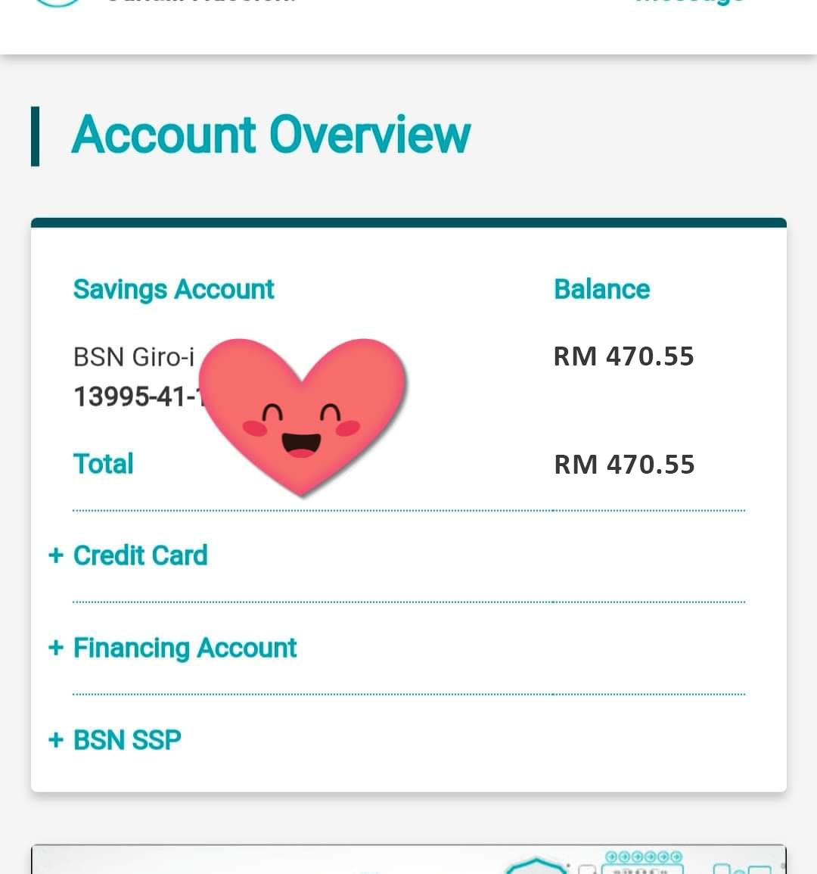The width and height of the screenshot is (817, 874).
Task: Click the Total balance amount
Action: click(624, 465)
